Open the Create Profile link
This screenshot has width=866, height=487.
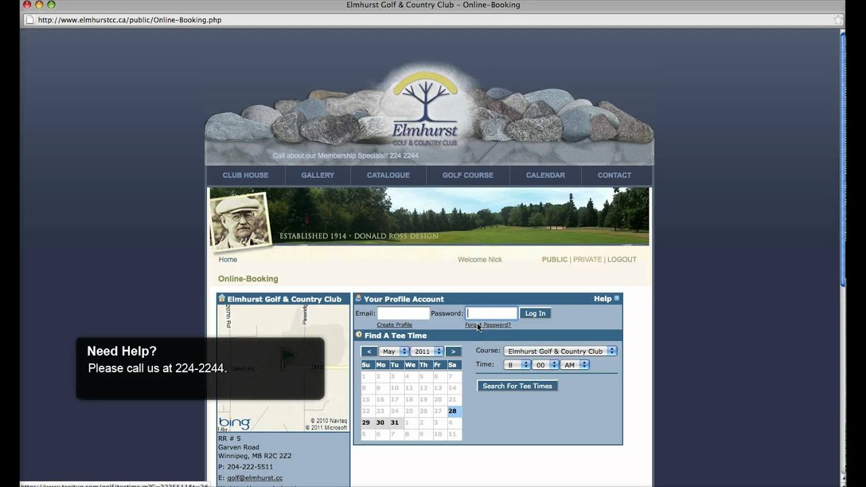394,325
